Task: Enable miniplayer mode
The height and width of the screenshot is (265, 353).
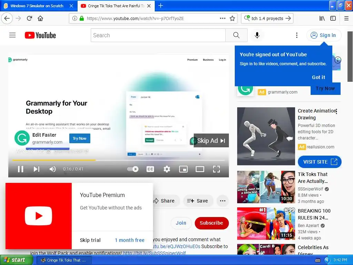Action: [183, 169]
